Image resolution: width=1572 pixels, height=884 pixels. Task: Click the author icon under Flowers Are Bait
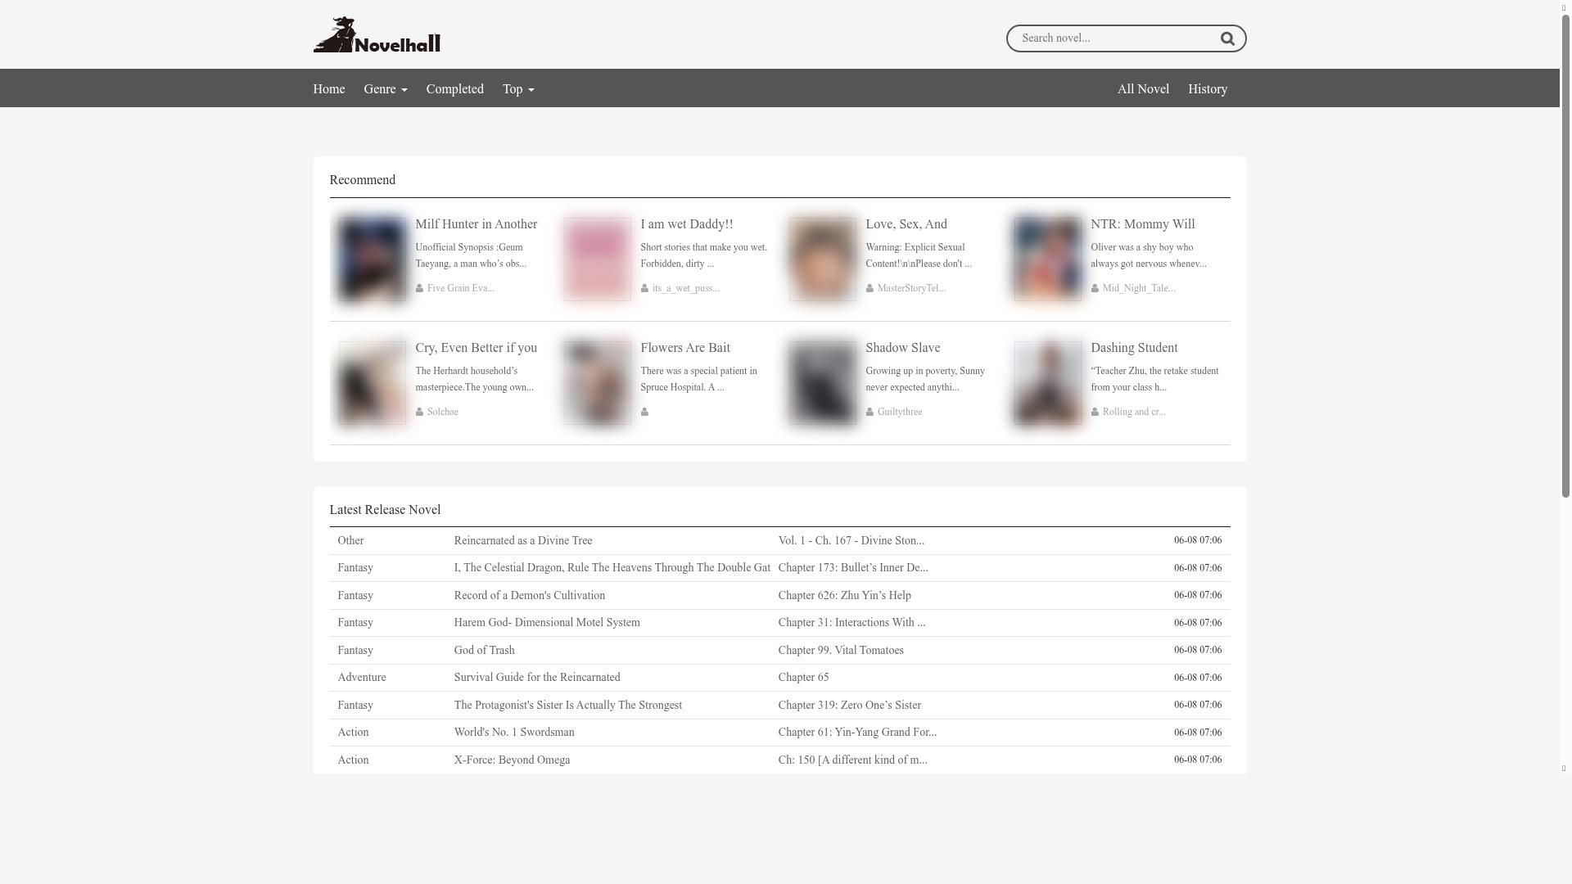[645, 412]
